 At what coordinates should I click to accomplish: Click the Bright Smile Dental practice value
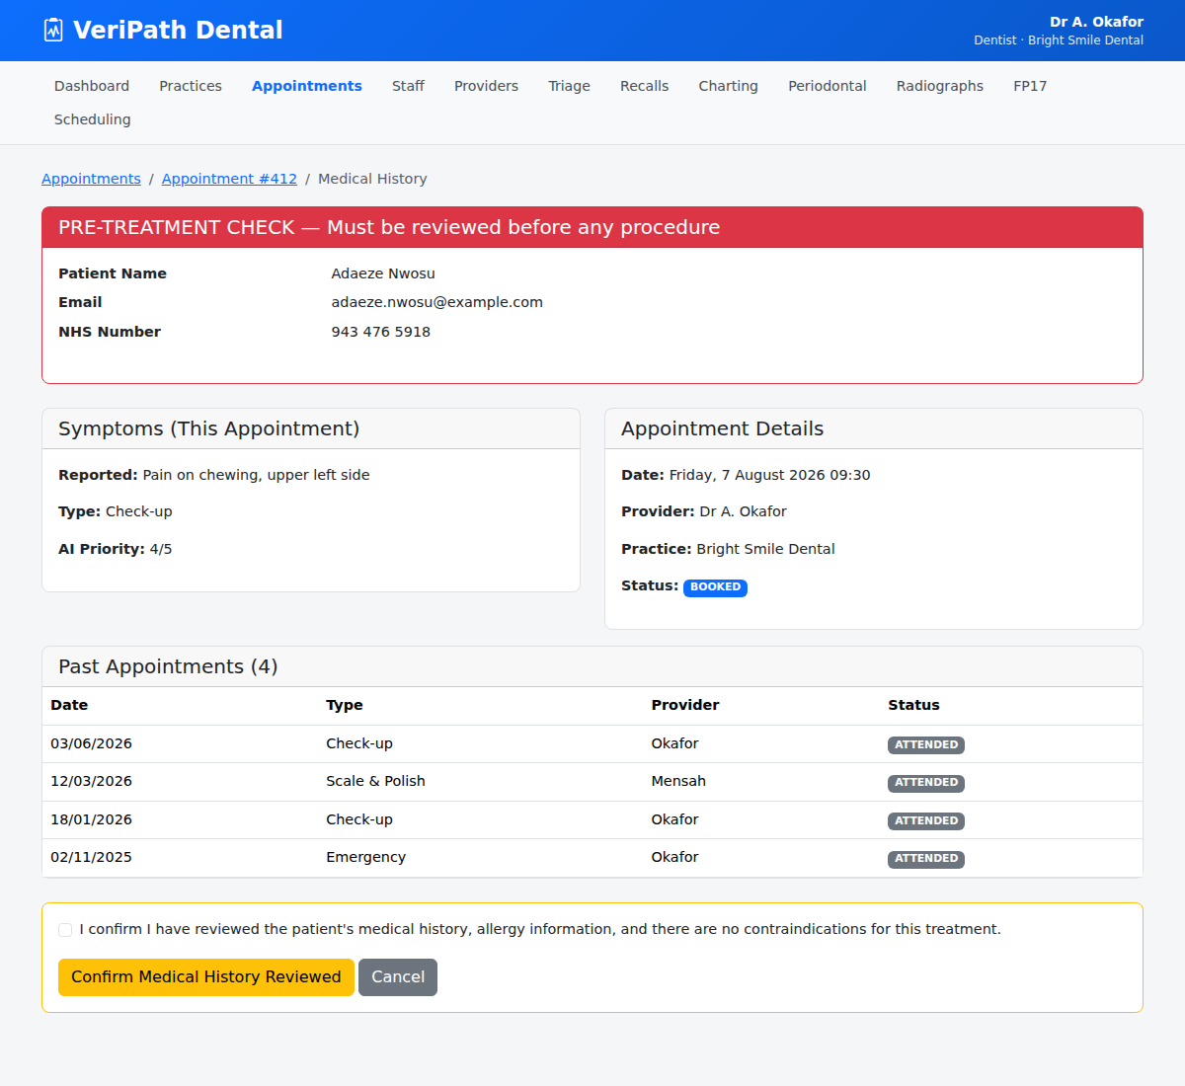pos(765,549)
